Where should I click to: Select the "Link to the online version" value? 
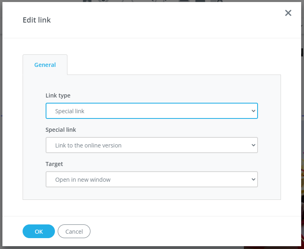(x=88, y=145)
